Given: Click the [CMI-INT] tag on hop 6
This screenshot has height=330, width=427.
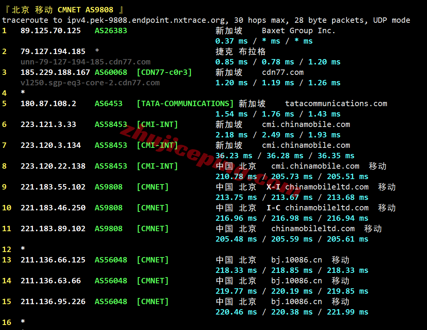Looking at the screenshot, I should (x=157, y=125).
